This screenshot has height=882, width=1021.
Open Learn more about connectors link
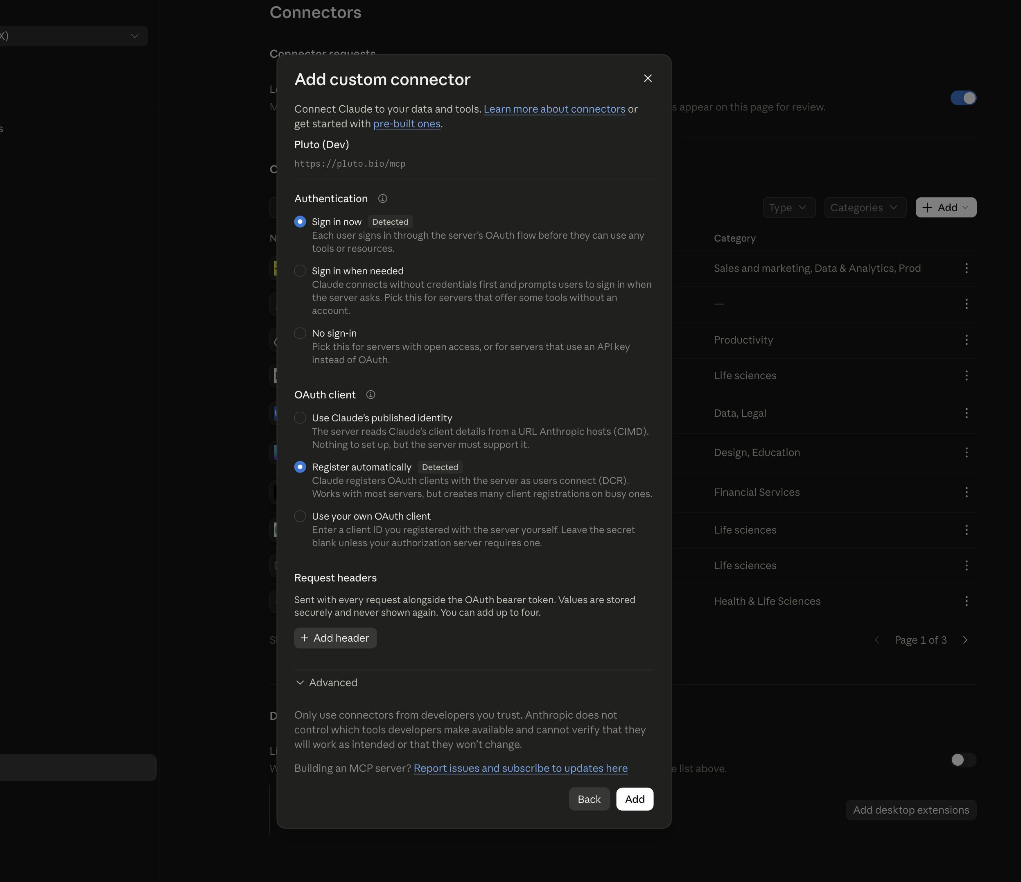click(554, 109)
